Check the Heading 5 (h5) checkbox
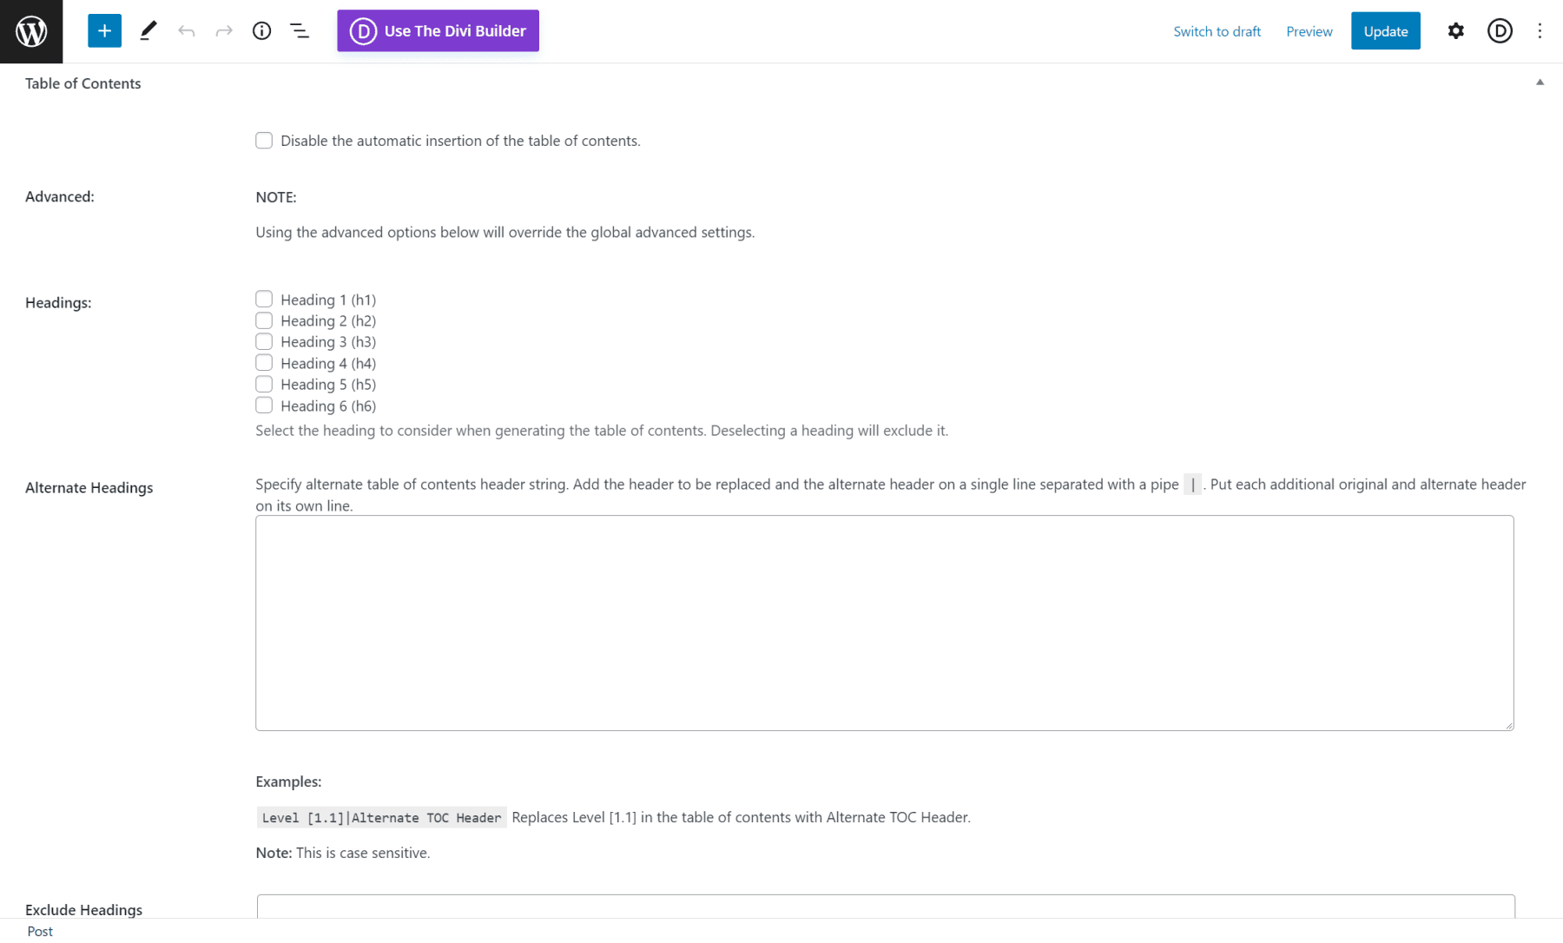Screen dimensions: 1563x943 (x=264, y=383)
